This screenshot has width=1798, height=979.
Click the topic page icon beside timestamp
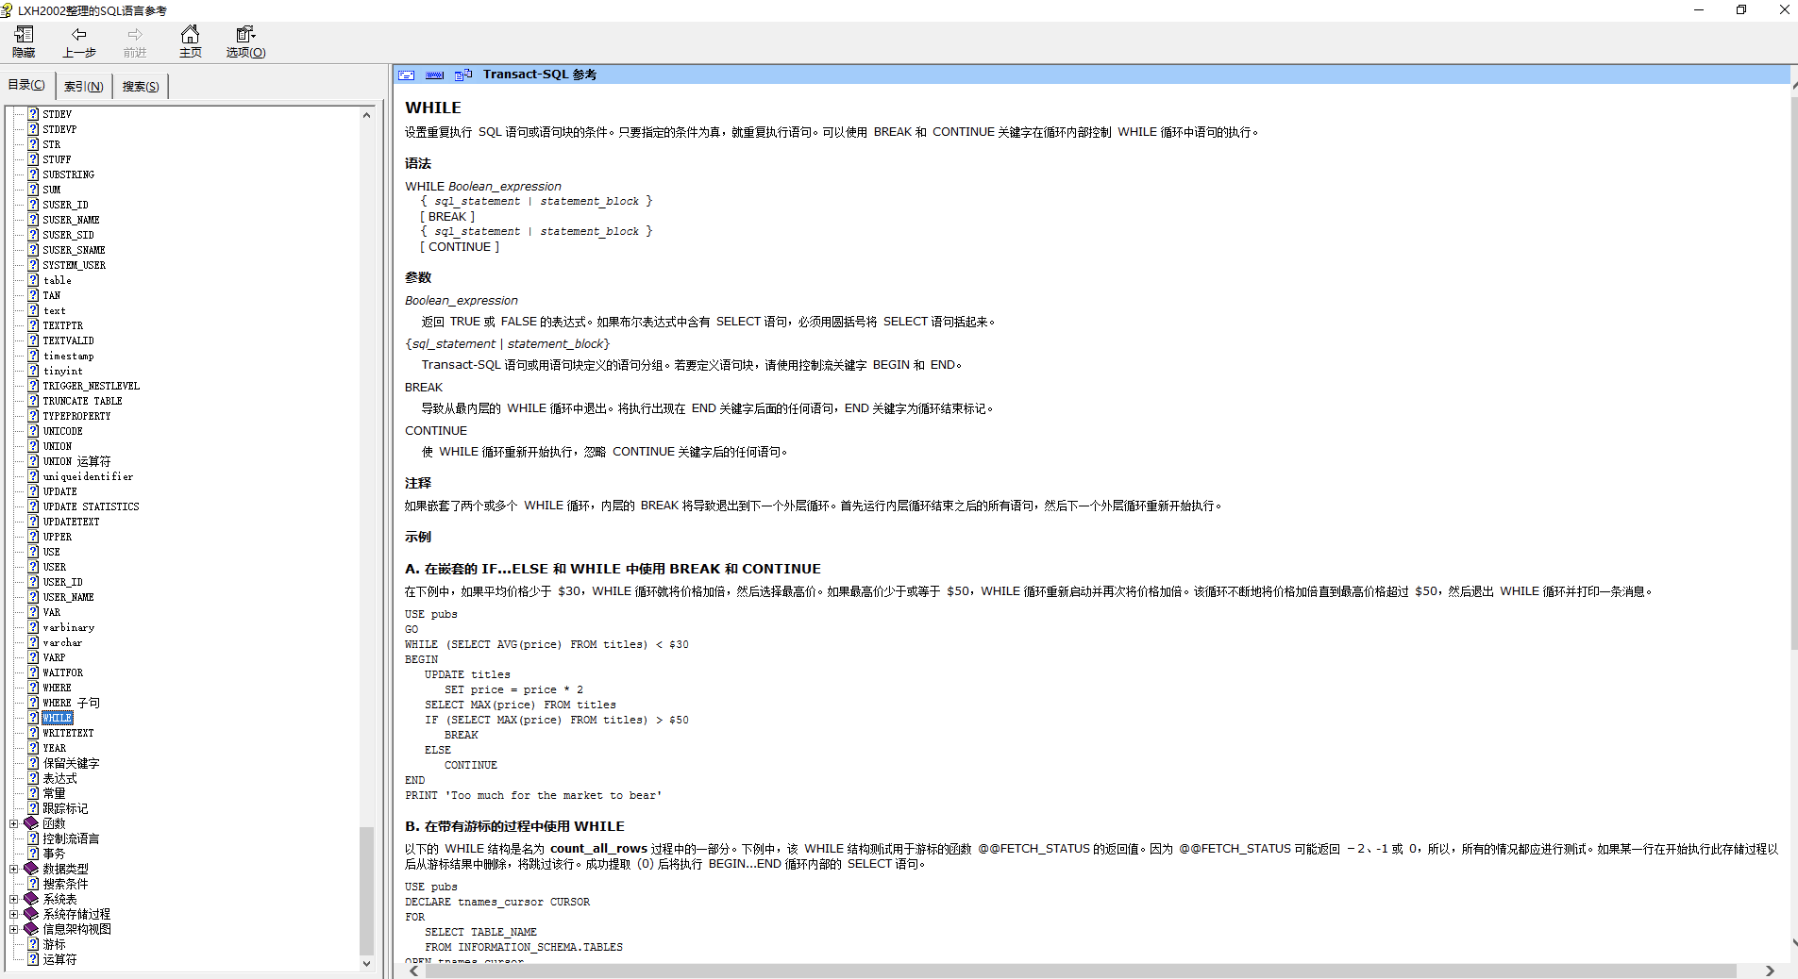click(x=33, y=356)
